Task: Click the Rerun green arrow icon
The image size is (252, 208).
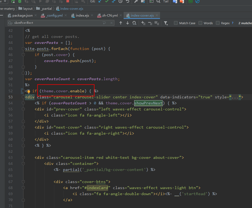Action: point(13,1)
